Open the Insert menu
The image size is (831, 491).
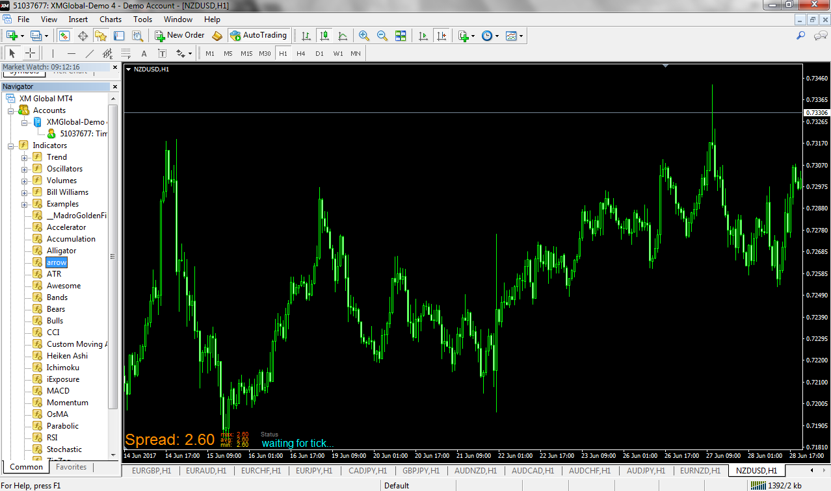click(78, 19)
